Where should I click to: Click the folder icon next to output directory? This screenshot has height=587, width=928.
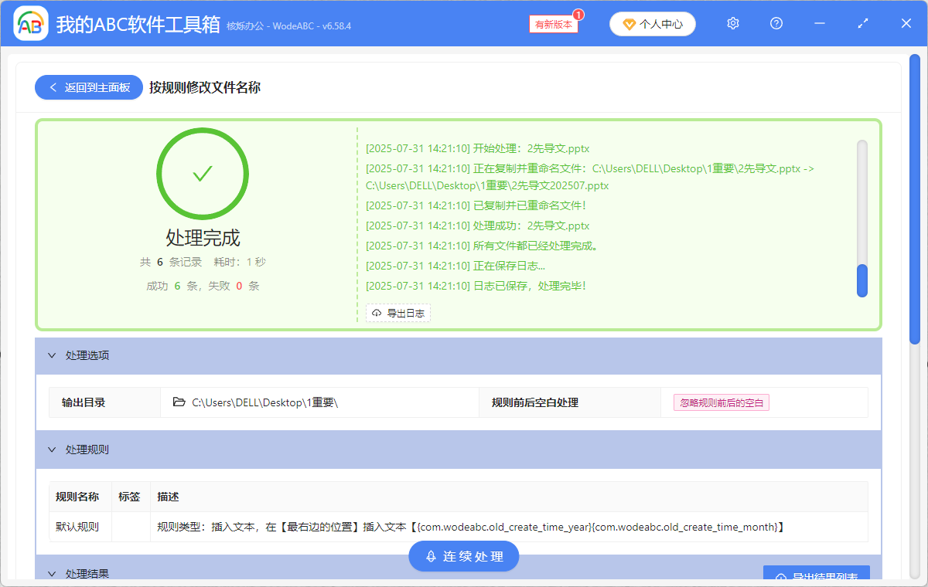178,402
